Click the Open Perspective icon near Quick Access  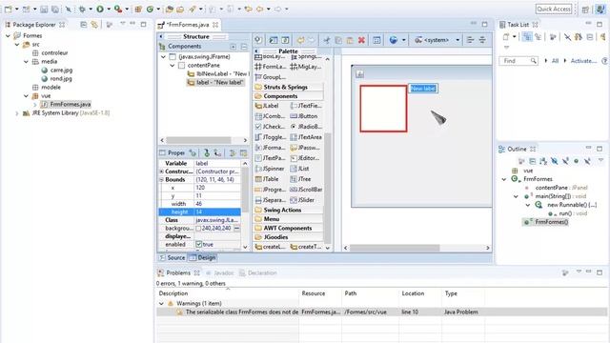pos(585,10)
